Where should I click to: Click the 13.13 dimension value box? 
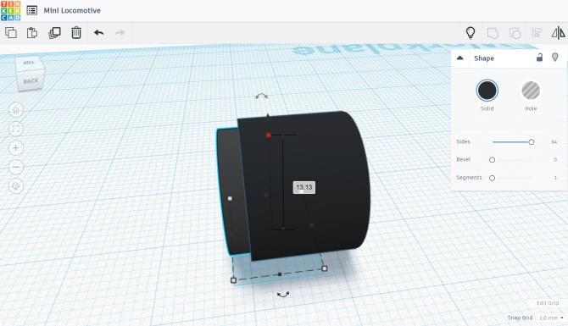[x=304, y=187]
